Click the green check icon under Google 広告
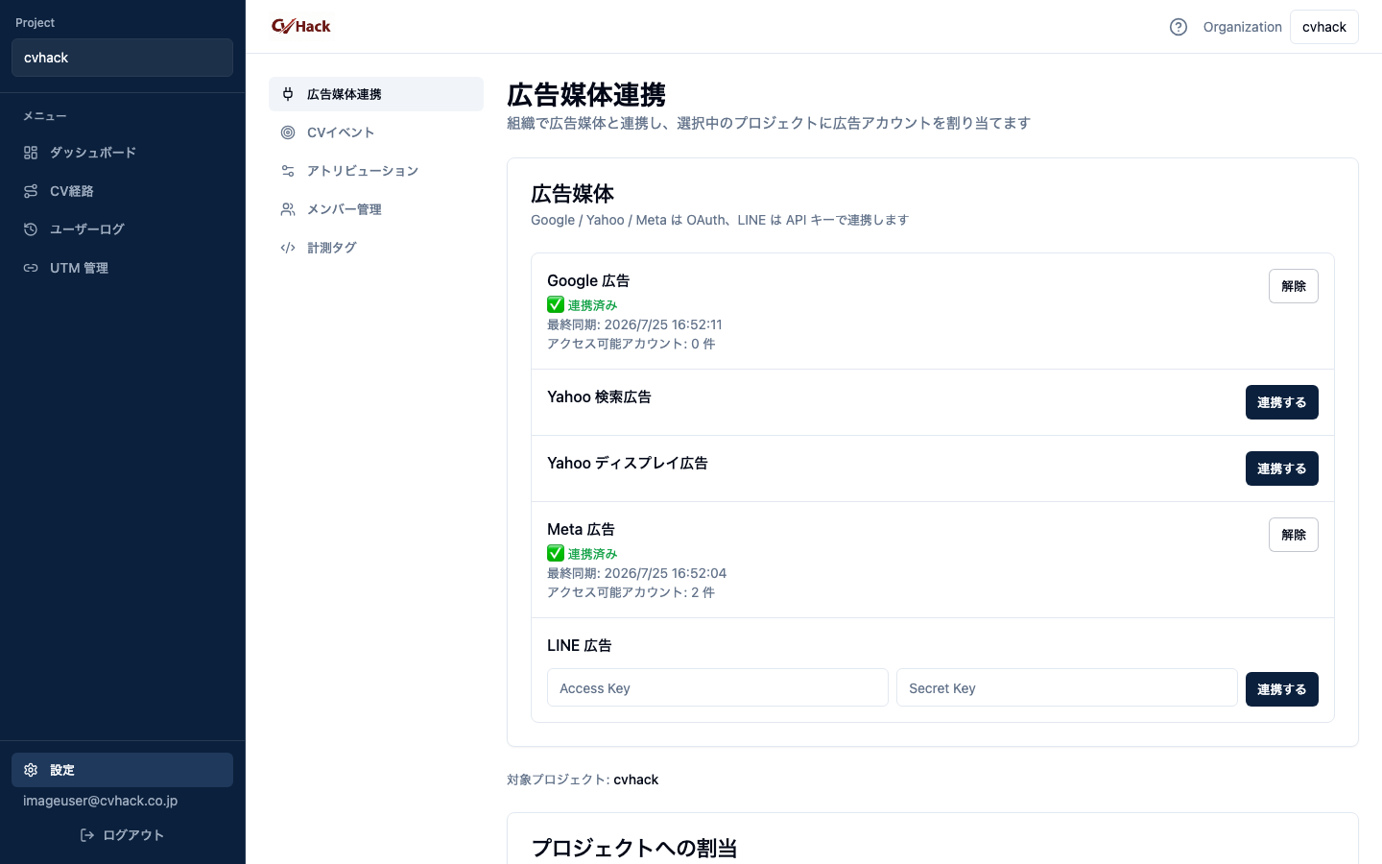The height and width of the screenshot is (864, 1382). point(556,304)
